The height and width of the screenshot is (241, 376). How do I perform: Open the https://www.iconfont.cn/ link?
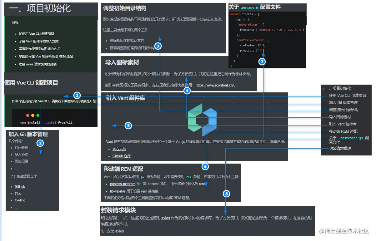pyautogui.click(x=214, y=85)
